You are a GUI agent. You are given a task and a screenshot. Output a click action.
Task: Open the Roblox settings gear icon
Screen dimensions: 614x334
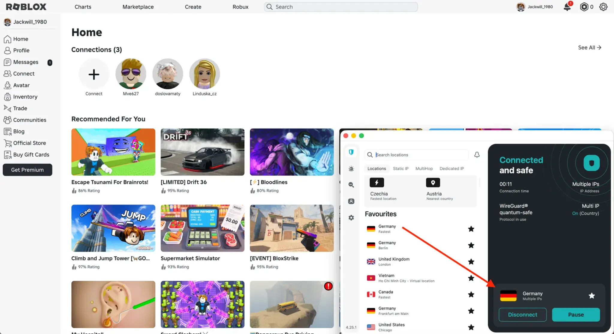coord(603,7)
